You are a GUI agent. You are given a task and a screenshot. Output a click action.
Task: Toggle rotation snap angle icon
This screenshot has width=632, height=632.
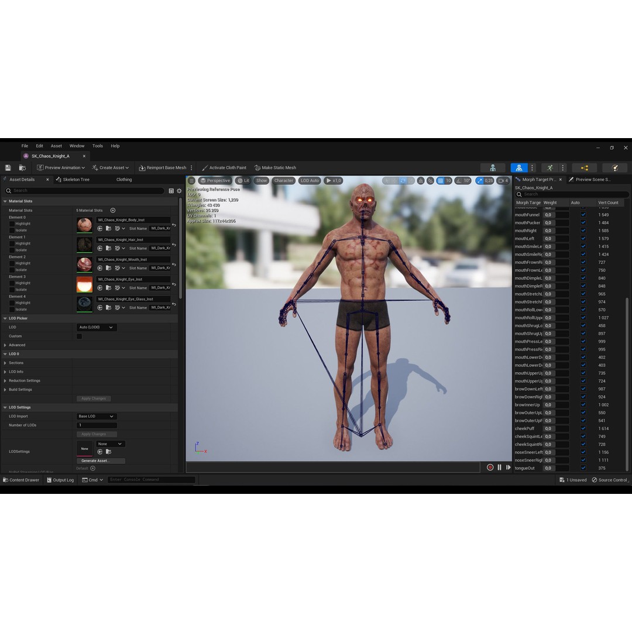(459, 181)
